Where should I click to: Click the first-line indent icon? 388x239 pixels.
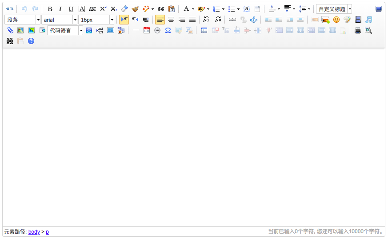tap(146, 20)
